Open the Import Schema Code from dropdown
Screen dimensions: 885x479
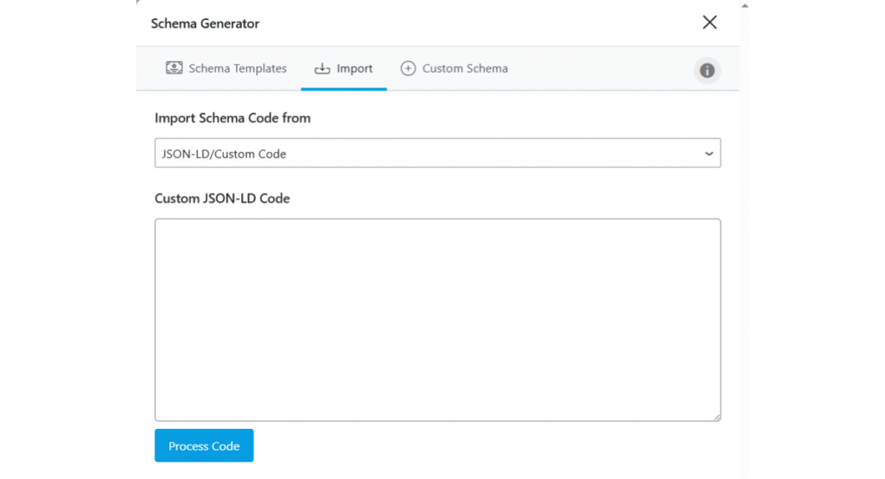[437, 154]
